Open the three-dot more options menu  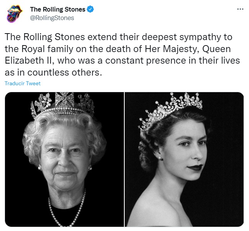point(240,9)
